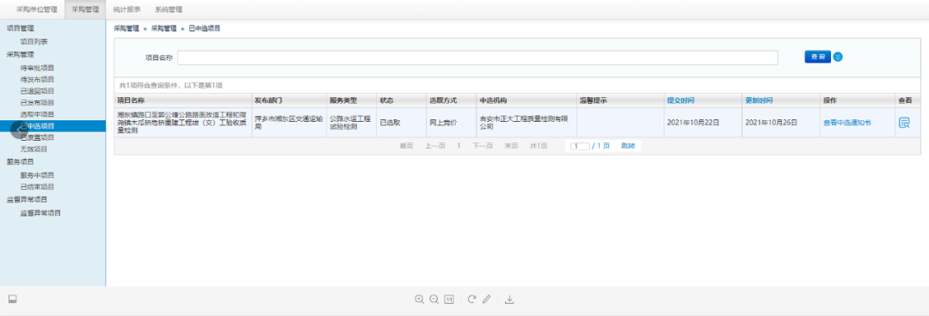The height and width of the screenshot is (316, 929).
Task: Click the 跳转 page jump link
Action: 627,146
